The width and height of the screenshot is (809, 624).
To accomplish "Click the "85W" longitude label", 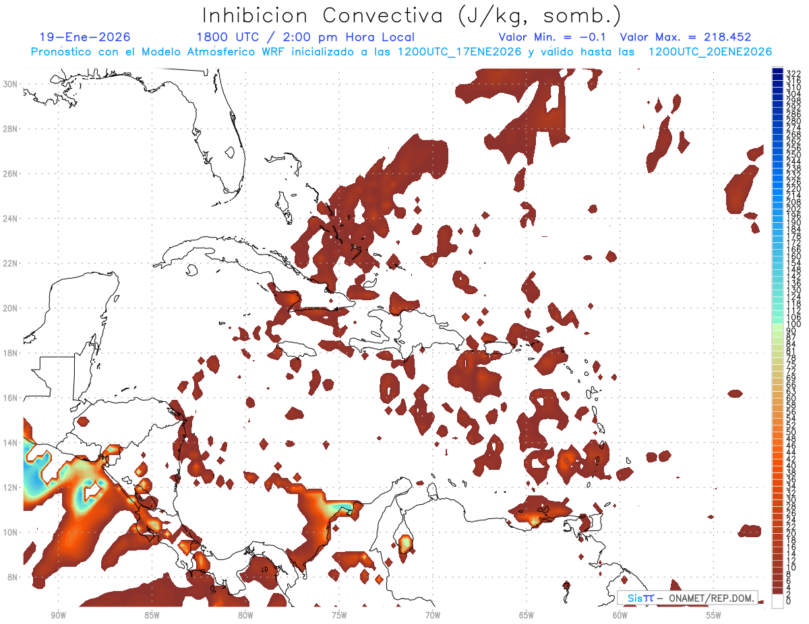I will pyautogui.click(x=152, y=615).
